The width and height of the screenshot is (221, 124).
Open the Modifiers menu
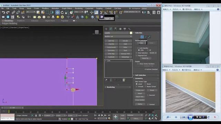[45, 8]
